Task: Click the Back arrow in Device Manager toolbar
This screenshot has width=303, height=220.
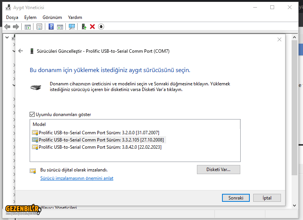Action: [x=7, y=27]
